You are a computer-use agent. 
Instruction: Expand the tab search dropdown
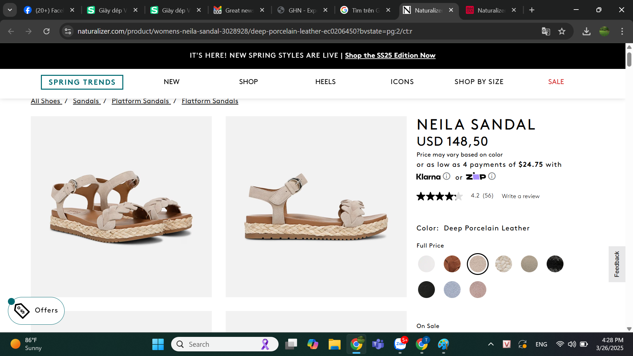click(x=10, y=10)
